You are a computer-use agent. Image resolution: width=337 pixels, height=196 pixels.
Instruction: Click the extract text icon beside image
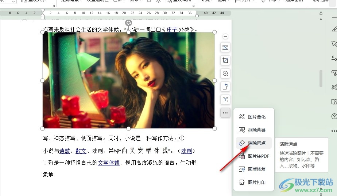225,100
